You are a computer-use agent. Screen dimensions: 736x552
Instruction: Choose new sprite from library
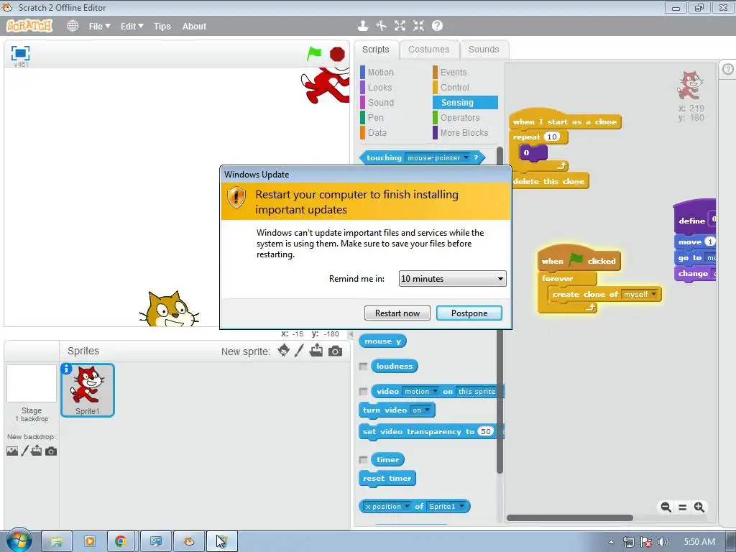pyautogui.click(x=283, y=351)
